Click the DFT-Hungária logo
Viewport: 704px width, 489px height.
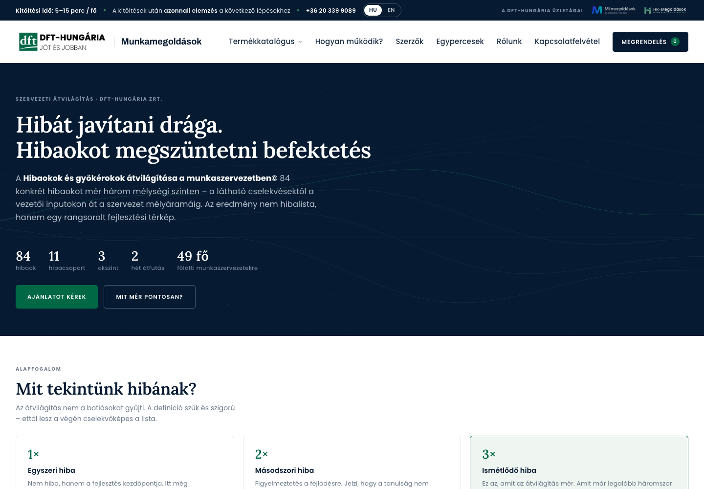[62, 42]
